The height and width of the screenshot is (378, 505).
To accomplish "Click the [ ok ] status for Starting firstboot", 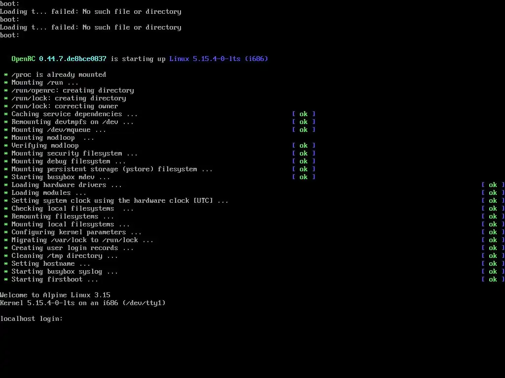I will click(493, 280).
